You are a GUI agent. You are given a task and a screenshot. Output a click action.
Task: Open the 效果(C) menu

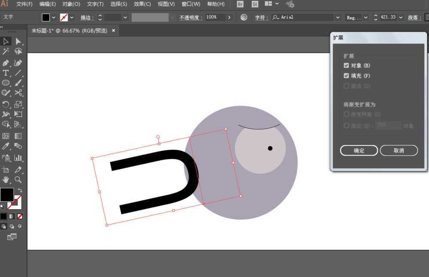point(142,4)
